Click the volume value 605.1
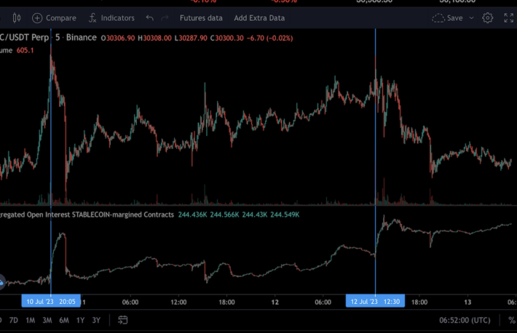The height and width of the screenshot is (333, 517). (x=25, y=50)
